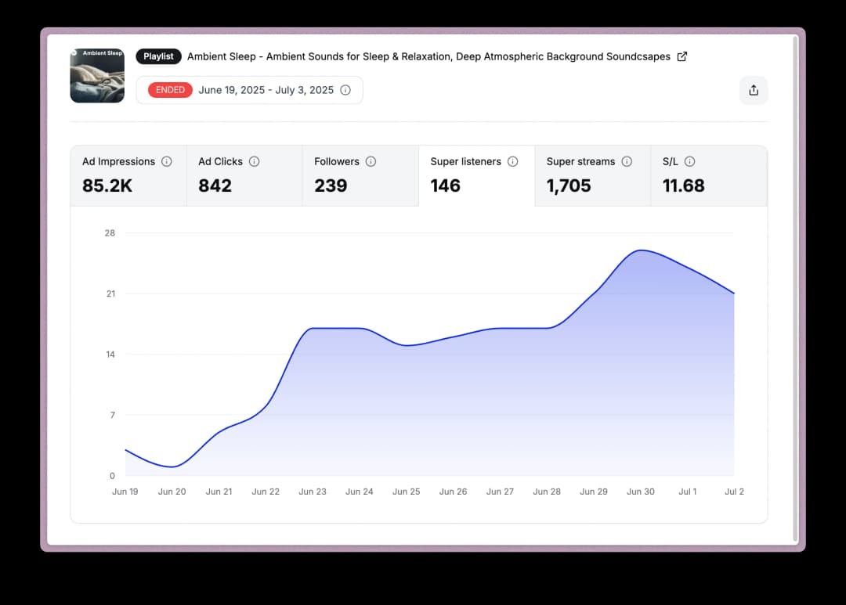846x605 pixels.
Task: Click the share export icon button
Action: (x=754, y=90)
